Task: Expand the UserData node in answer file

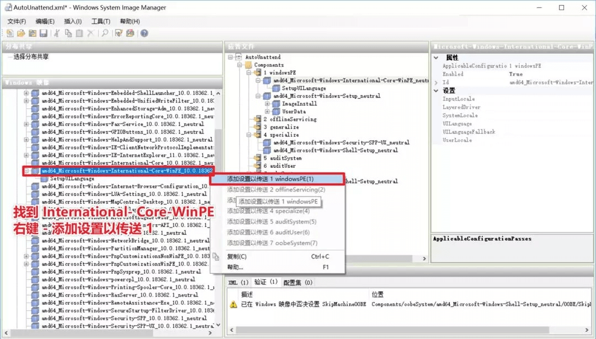Action: click(268, 112)
